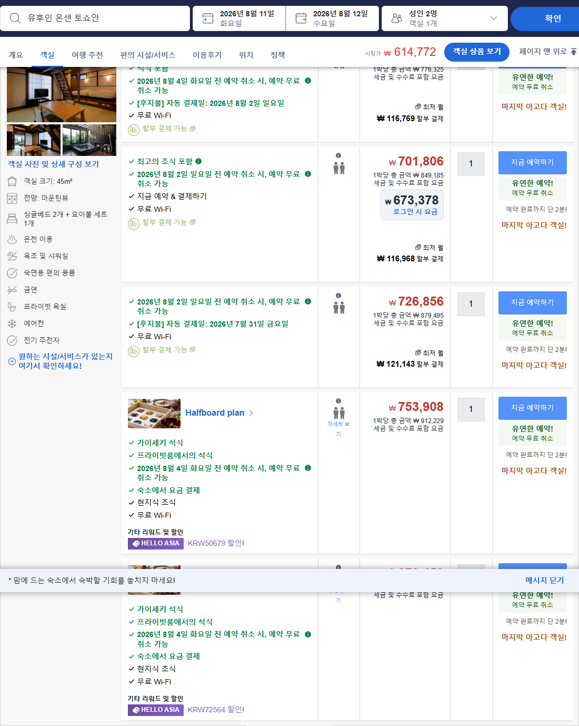Image resolution: width=579 pixels, height=726 pixels.
Task: Click the room size icon
Action: (x=12, y=182)
